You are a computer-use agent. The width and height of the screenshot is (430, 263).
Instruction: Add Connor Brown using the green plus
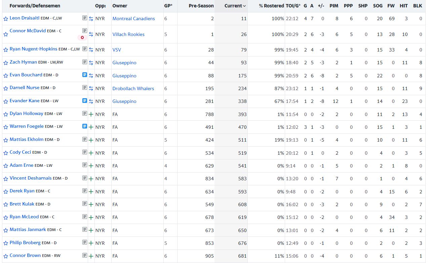(x=91, y=256)
